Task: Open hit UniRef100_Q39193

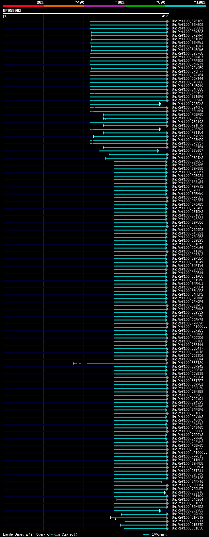Action: click(187, 93)
